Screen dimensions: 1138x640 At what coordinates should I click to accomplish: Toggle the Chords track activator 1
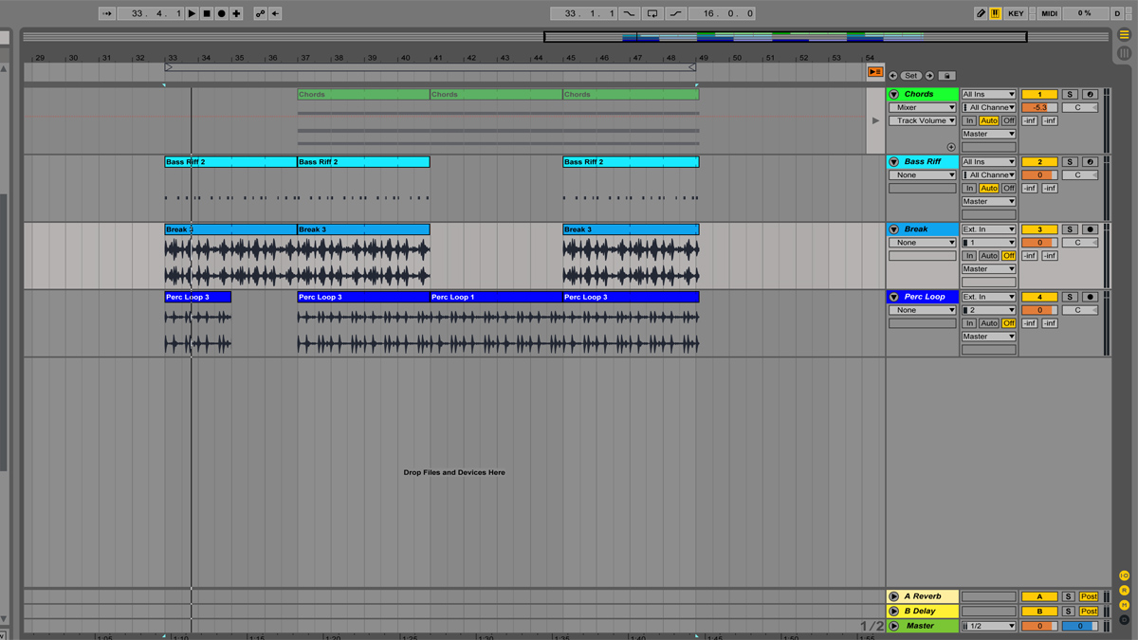click(1039, 95)
